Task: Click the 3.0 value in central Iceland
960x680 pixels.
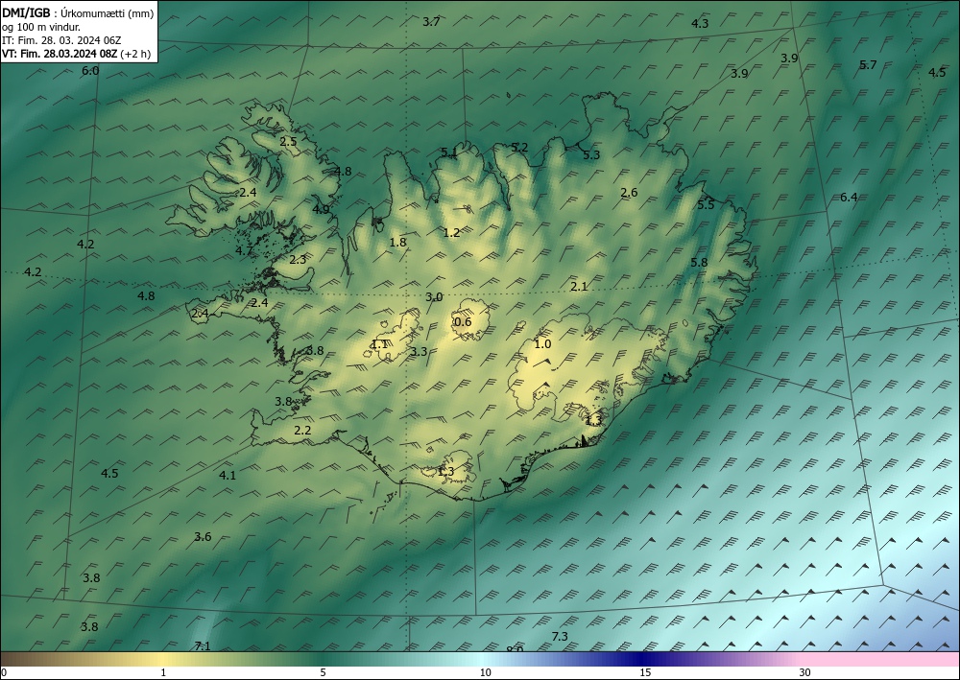Action: coord(434,297)
